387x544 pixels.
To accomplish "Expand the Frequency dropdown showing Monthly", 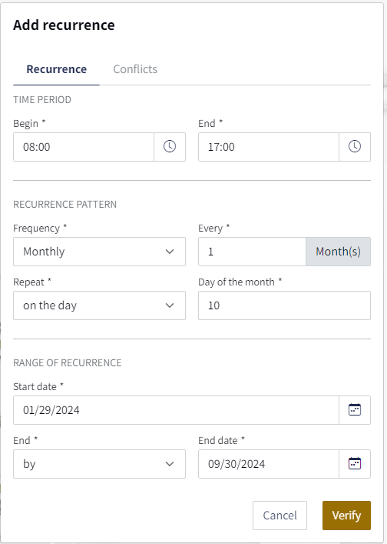I will (99, 252).
